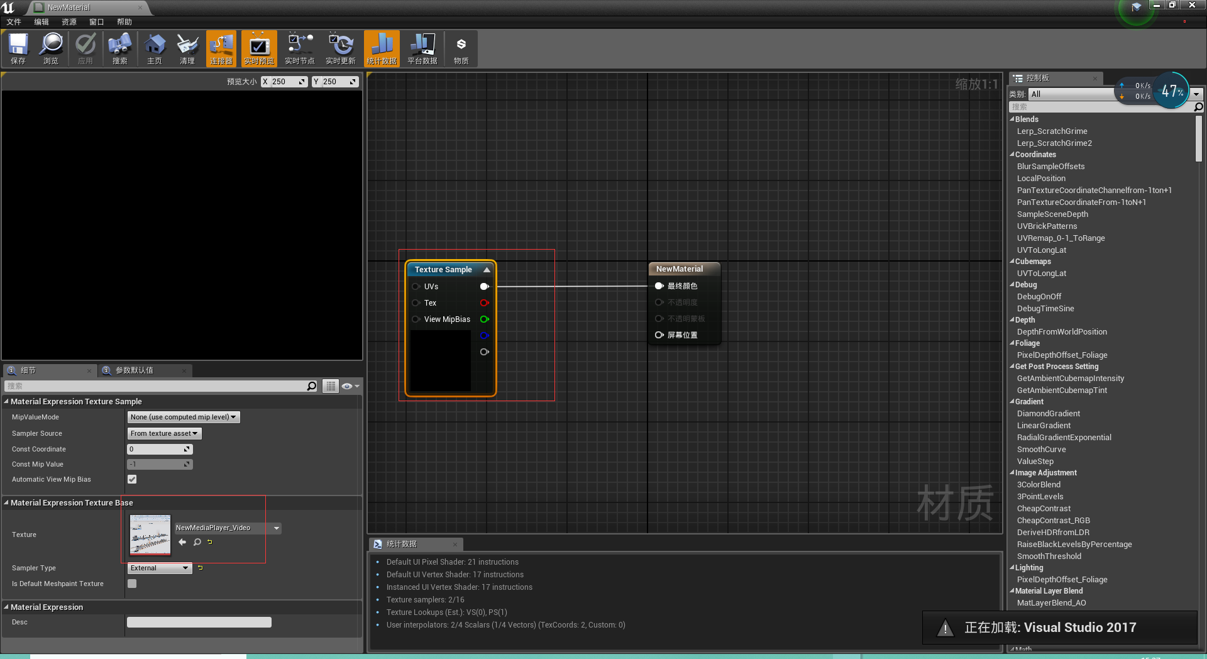Enable Automatic View Mip Bias checkbox
Image resolution: width=1207 pixels, height=659 pixels.
[132, 479]
